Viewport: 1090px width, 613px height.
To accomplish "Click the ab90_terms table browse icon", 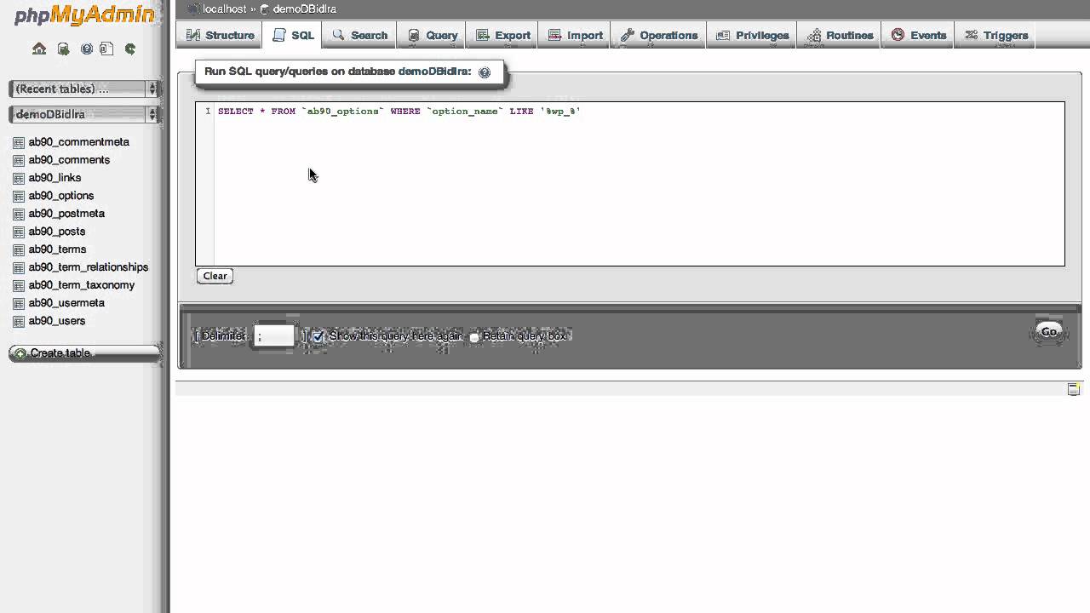I will coord(19,249).
